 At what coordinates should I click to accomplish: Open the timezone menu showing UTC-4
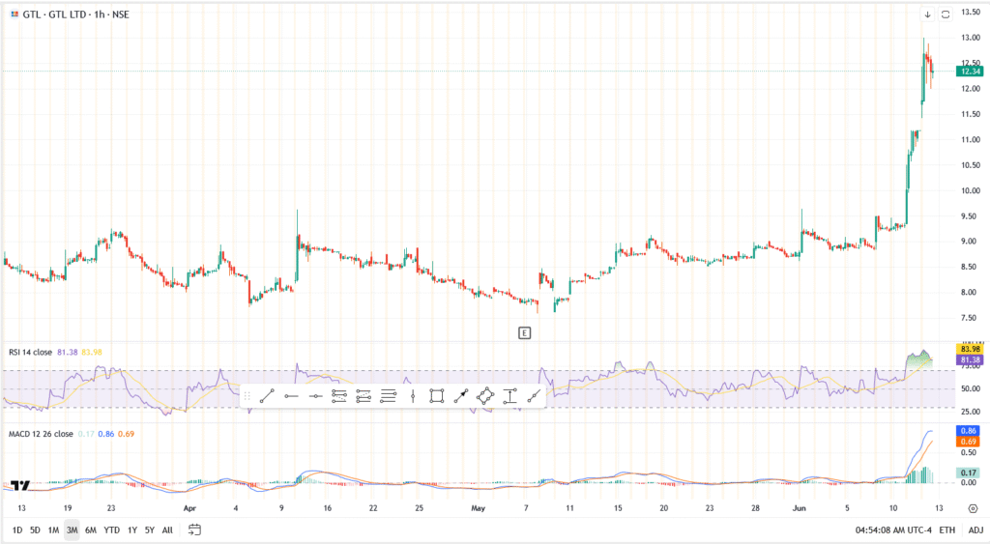pyautogui.click(x=894, y=530)
